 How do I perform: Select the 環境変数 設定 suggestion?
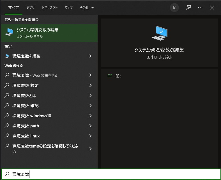[49, 85]
